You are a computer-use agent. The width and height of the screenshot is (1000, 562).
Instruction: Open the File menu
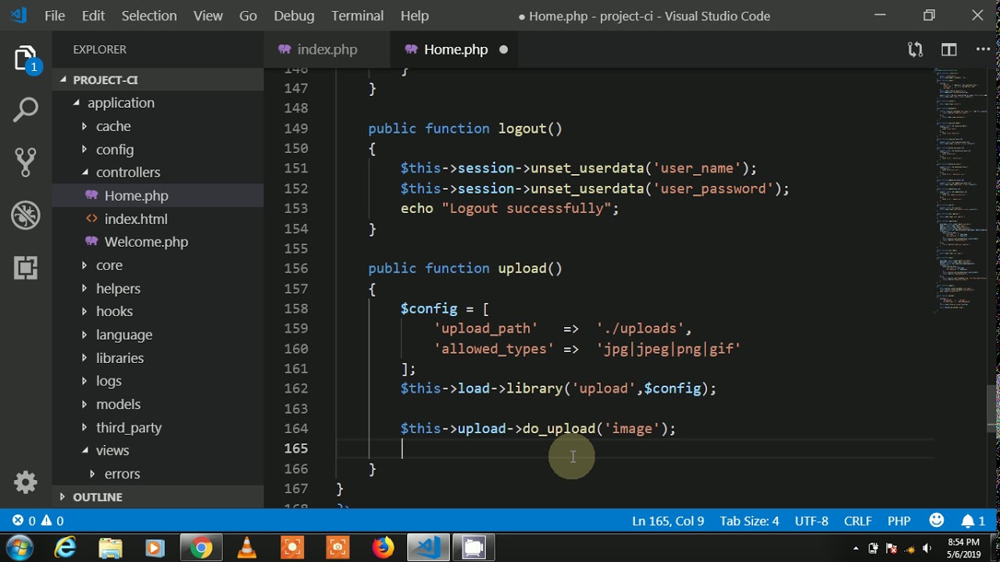(x=55, y=16)
